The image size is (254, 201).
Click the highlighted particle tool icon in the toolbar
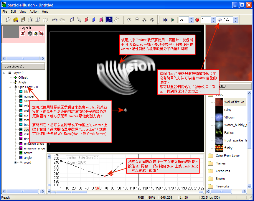point(109,20)
